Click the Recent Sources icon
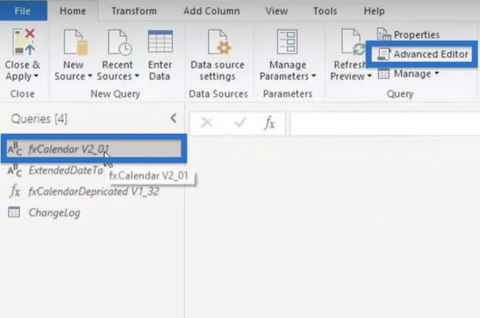Viewport: 480px width, 318px height. pos(119,42)
